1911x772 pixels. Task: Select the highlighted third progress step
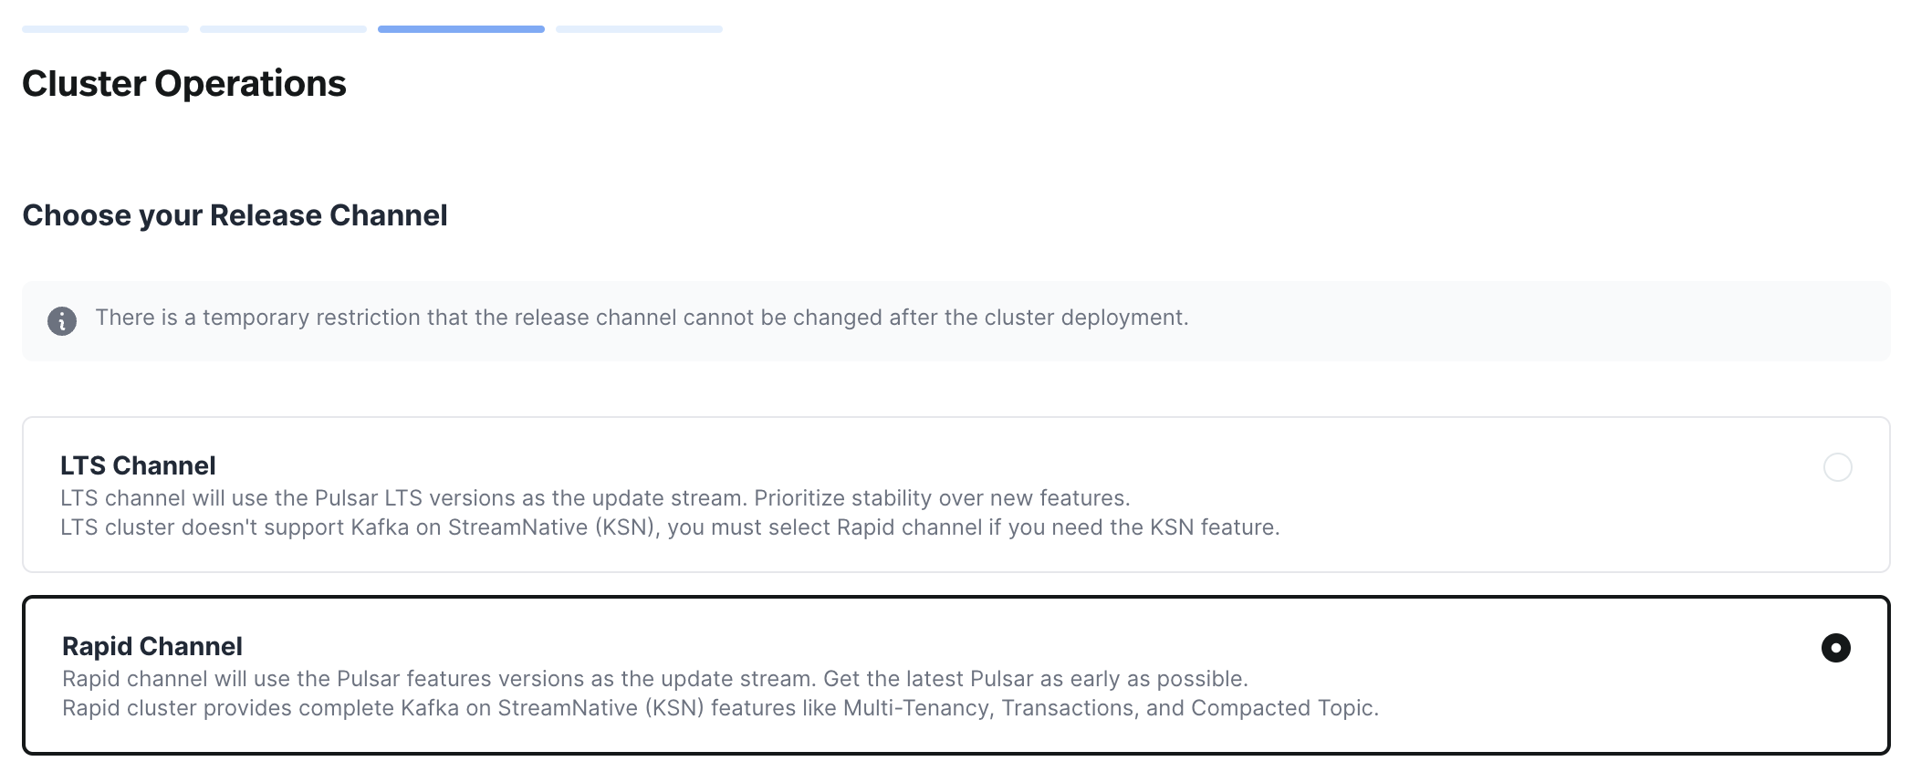pos(461,28)
